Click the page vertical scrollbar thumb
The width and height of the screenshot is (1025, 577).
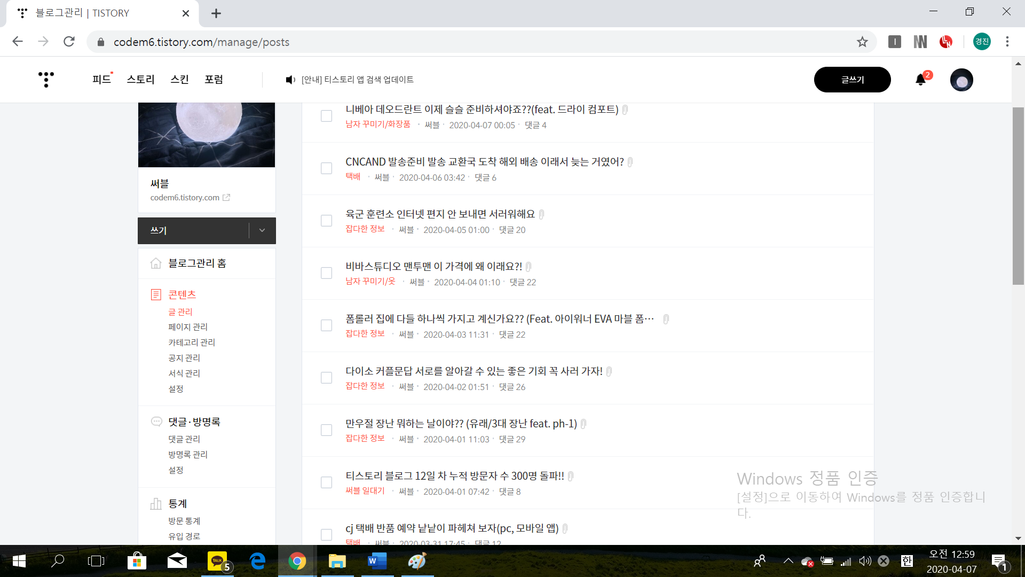point(1018,196)
